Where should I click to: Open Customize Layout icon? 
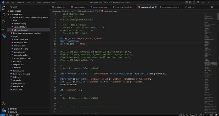198,2
